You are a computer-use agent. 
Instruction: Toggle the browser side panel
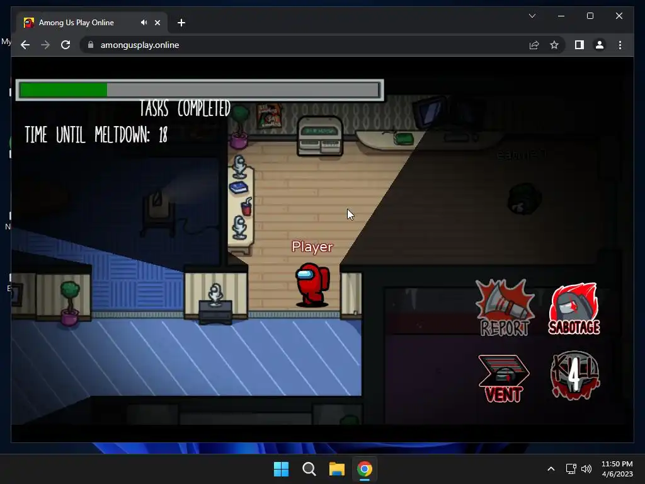tap(579, 45)
